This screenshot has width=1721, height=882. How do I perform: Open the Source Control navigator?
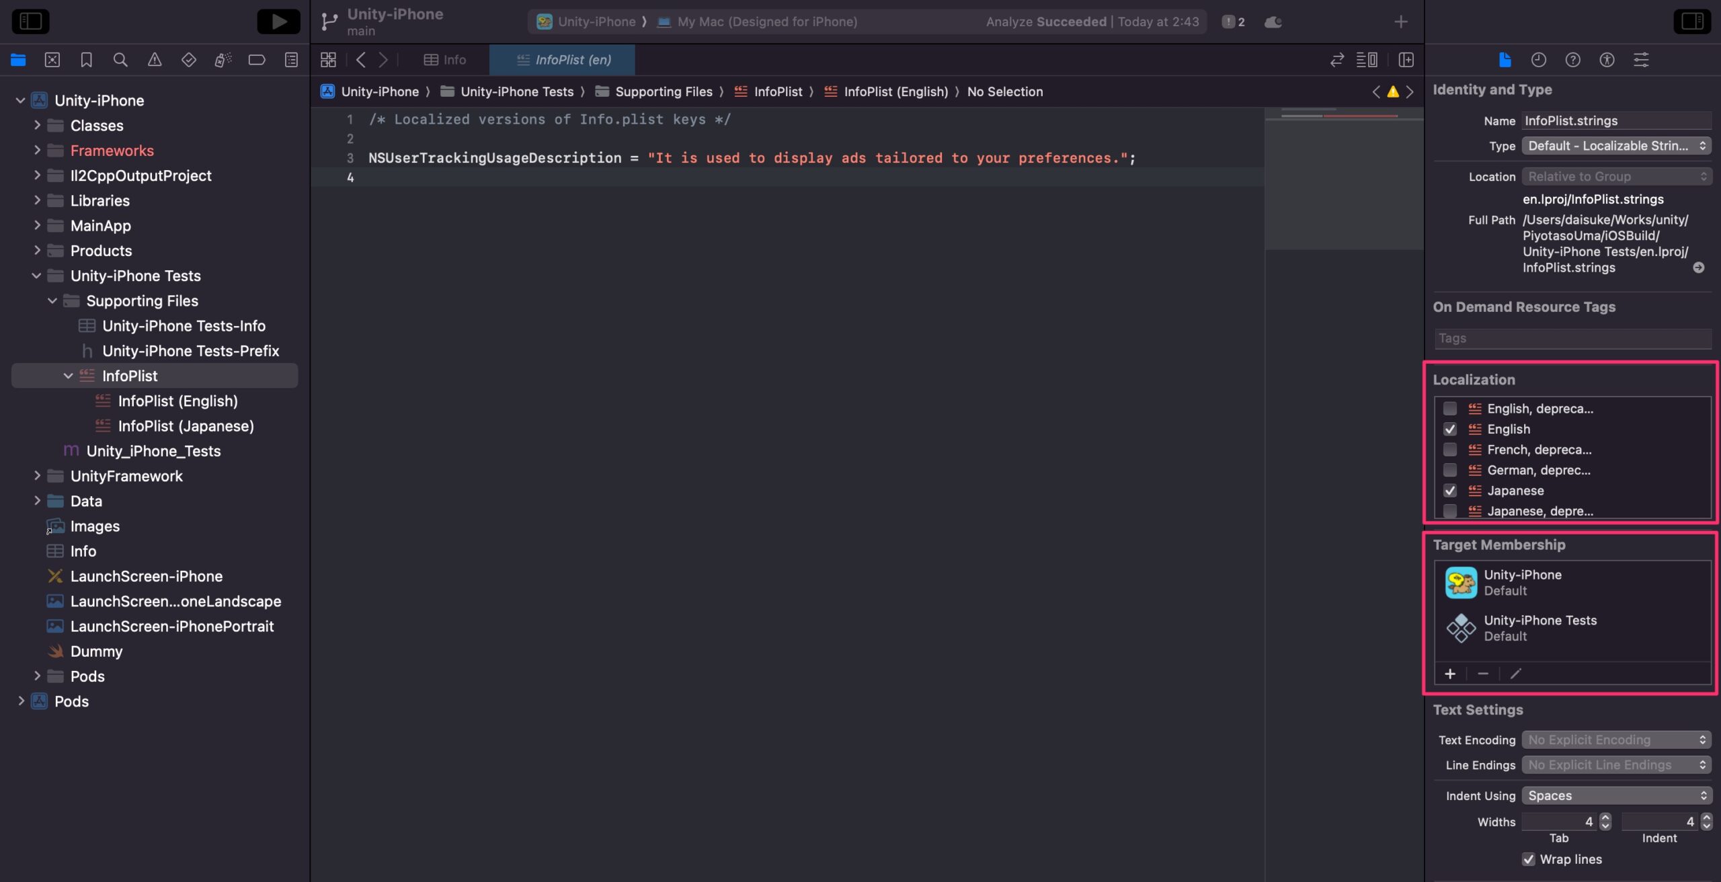[52, 60]
